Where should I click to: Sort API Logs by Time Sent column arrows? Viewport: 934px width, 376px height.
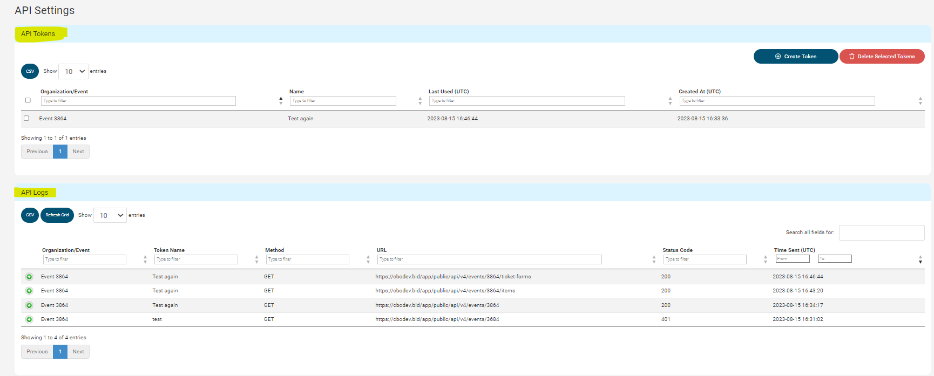point(920,259)
